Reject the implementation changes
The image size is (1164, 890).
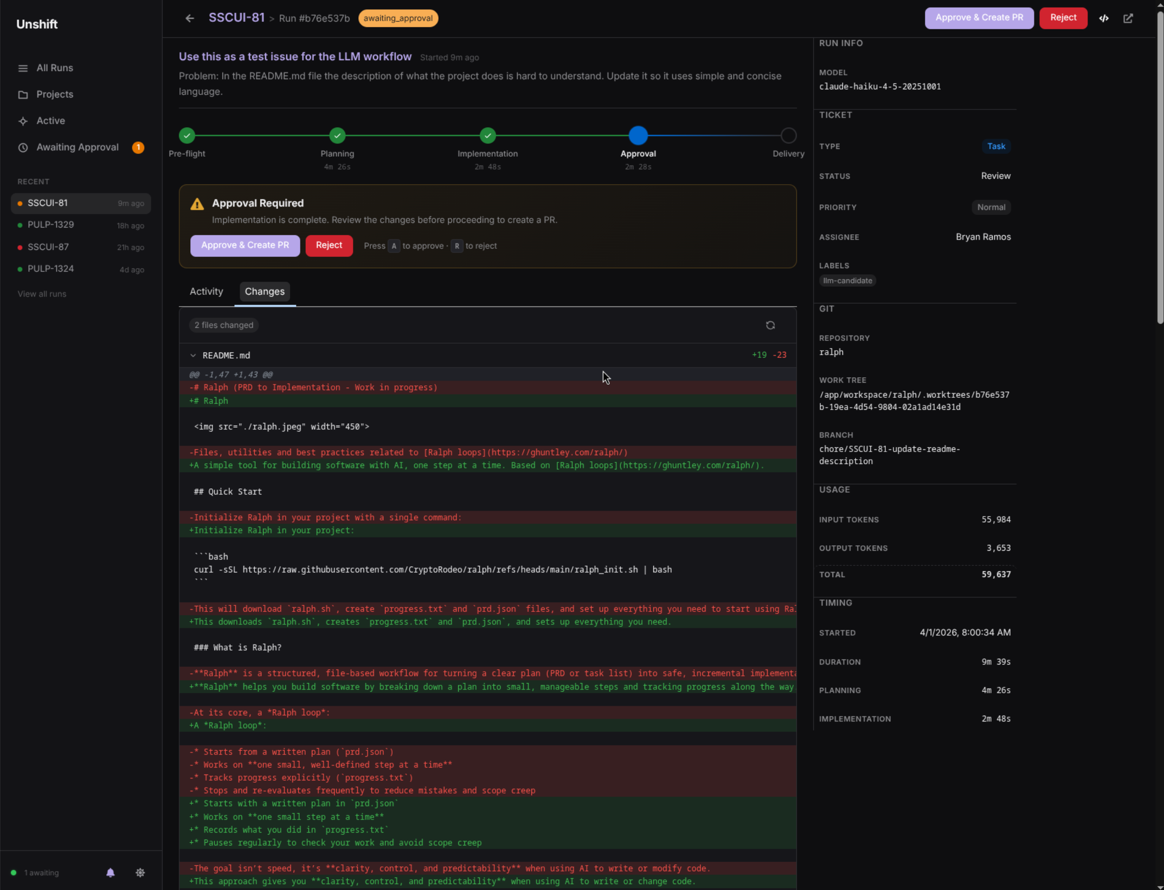coord(329,246)
